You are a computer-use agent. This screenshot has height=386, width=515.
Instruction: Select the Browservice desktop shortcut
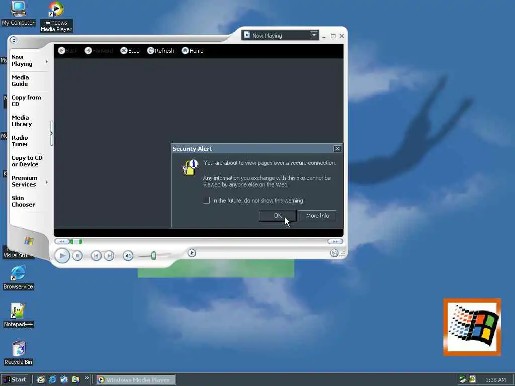coord(18,277)
